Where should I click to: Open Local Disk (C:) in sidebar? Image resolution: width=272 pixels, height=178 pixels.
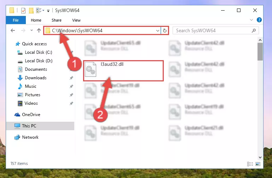[x=39, y=52]
